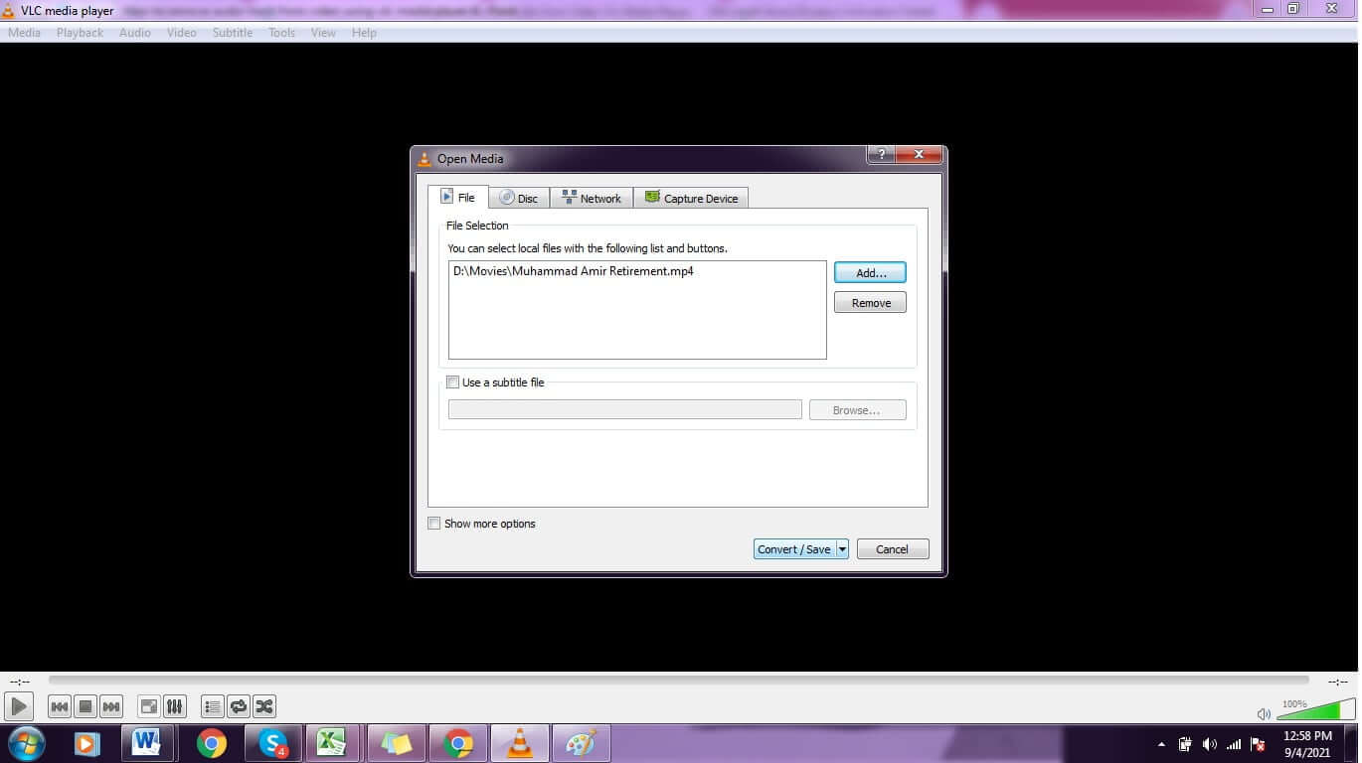Open Sticky Notes from the taskbar

[x=396, y=743]
